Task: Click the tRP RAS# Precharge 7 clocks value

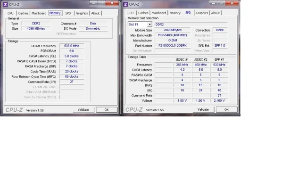Action: point(72,66)
